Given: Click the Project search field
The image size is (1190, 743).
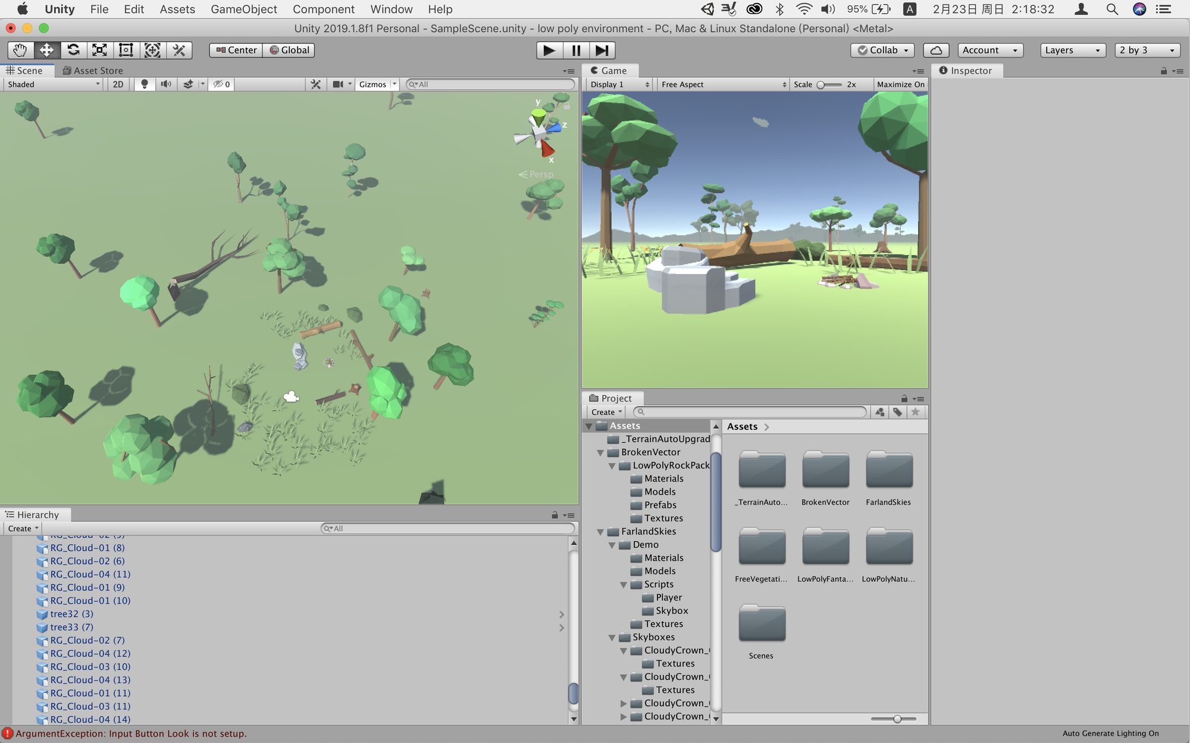Looking at the screenshot, I should (750, 412).
